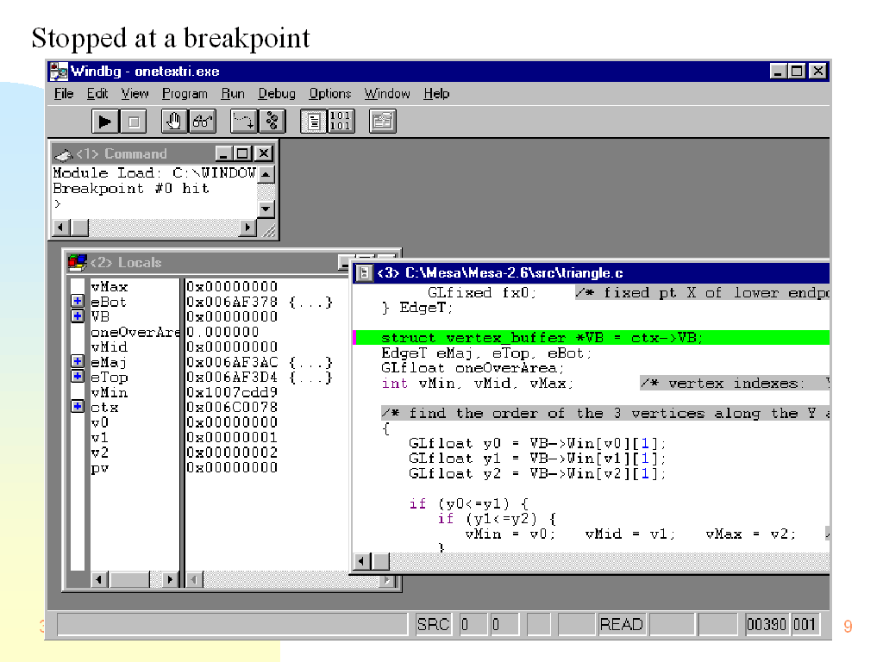Click the Stop debugging square icon

[133, 122]
